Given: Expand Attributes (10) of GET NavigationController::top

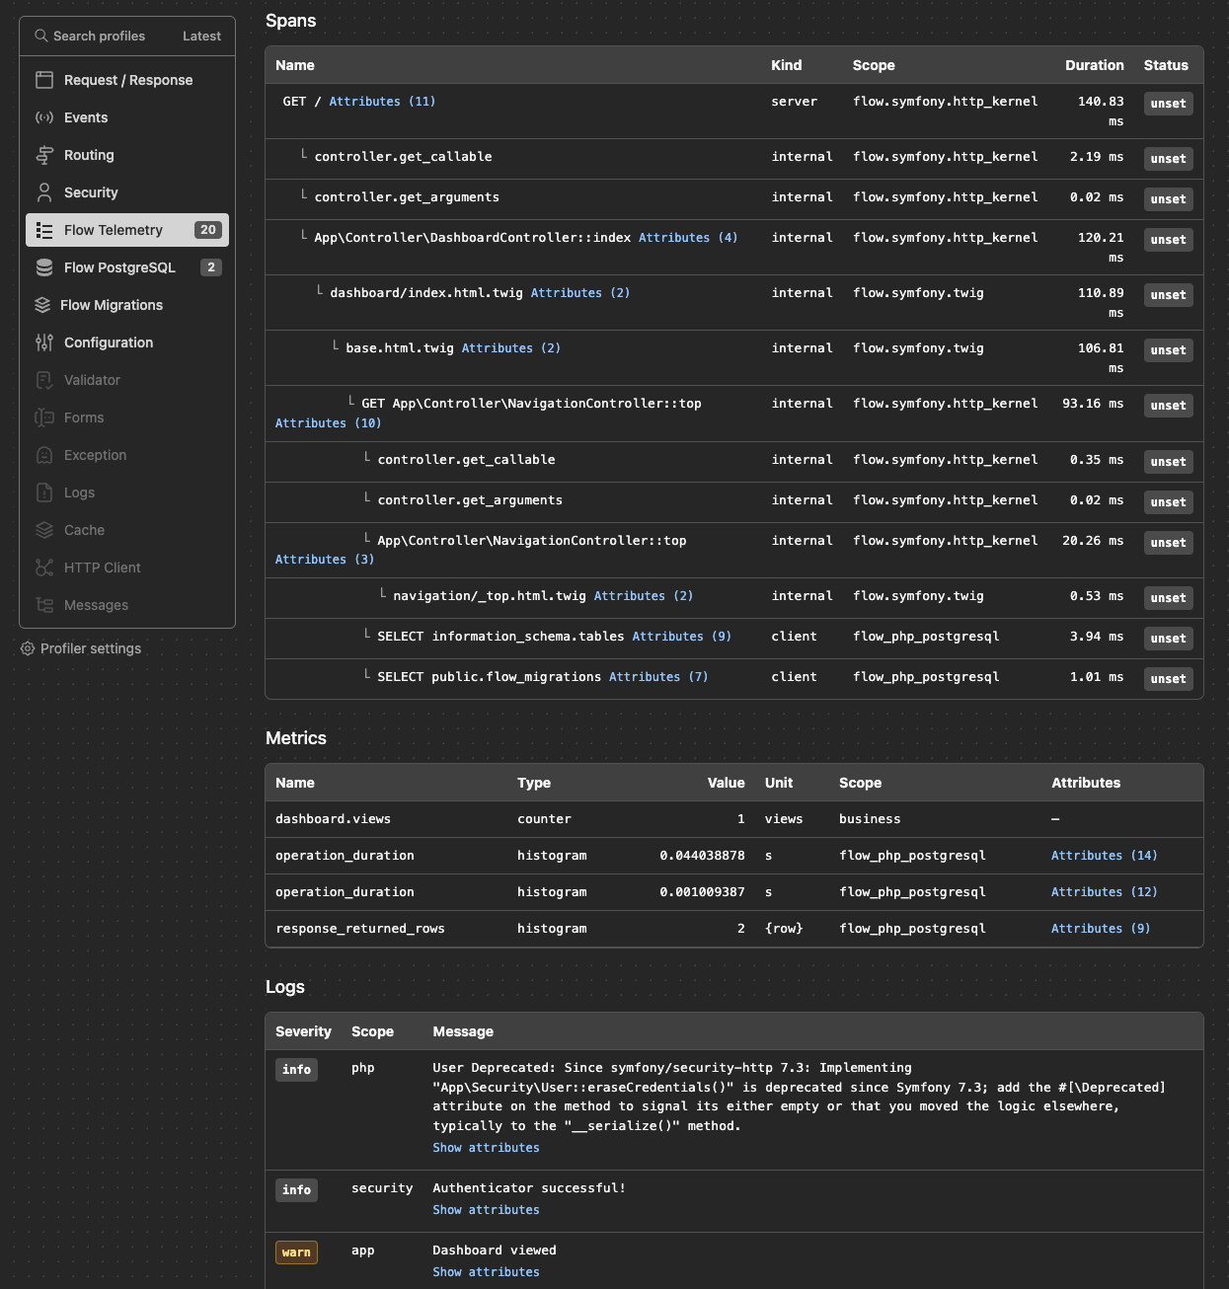Looking at the screenshot, I should click(x=329, y=423).
